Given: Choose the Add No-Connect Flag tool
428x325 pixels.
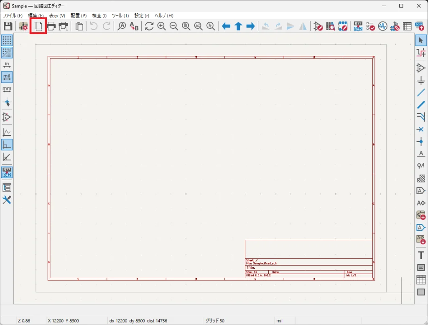Looking at the screenshot, I should click(x=421, y=129).
